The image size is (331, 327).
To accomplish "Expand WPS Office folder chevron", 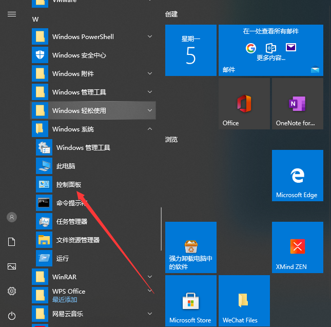I will coord(150,291).
